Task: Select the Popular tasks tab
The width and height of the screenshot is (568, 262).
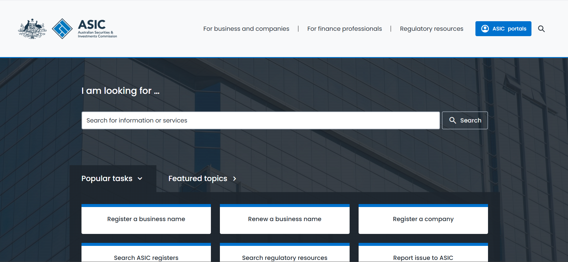Action: pos(113,179)
